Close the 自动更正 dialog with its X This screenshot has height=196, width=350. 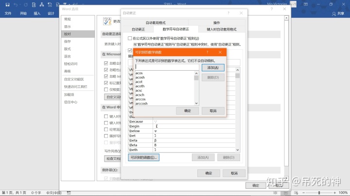(x=241, y=13)
